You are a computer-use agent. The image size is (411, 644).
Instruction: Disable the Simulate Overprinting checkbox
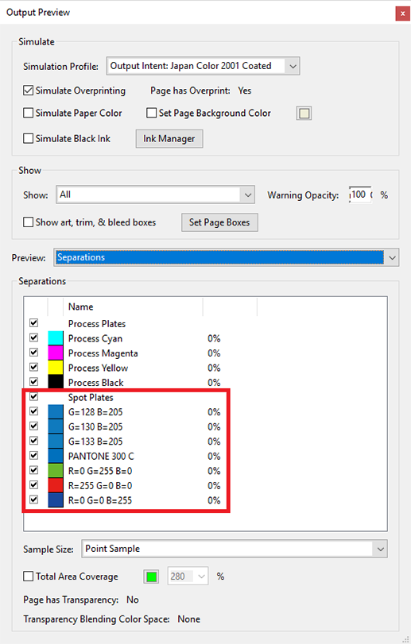[x=29, y=91]
